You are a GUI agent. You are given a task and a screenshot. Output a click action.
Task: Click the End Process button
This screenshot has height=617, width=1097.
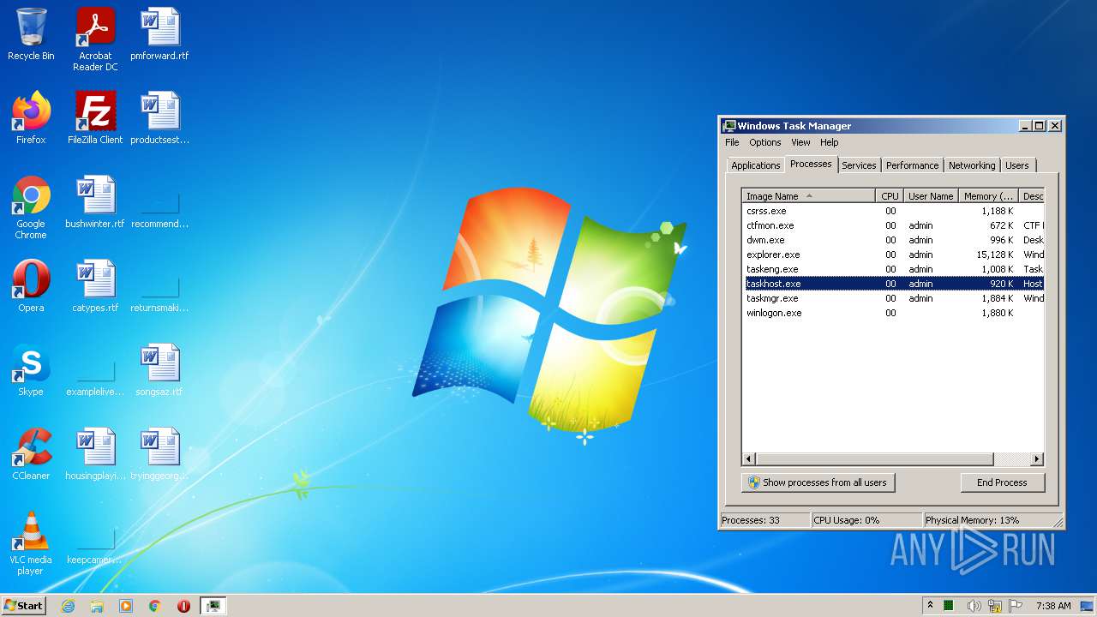click(1002, 482)
